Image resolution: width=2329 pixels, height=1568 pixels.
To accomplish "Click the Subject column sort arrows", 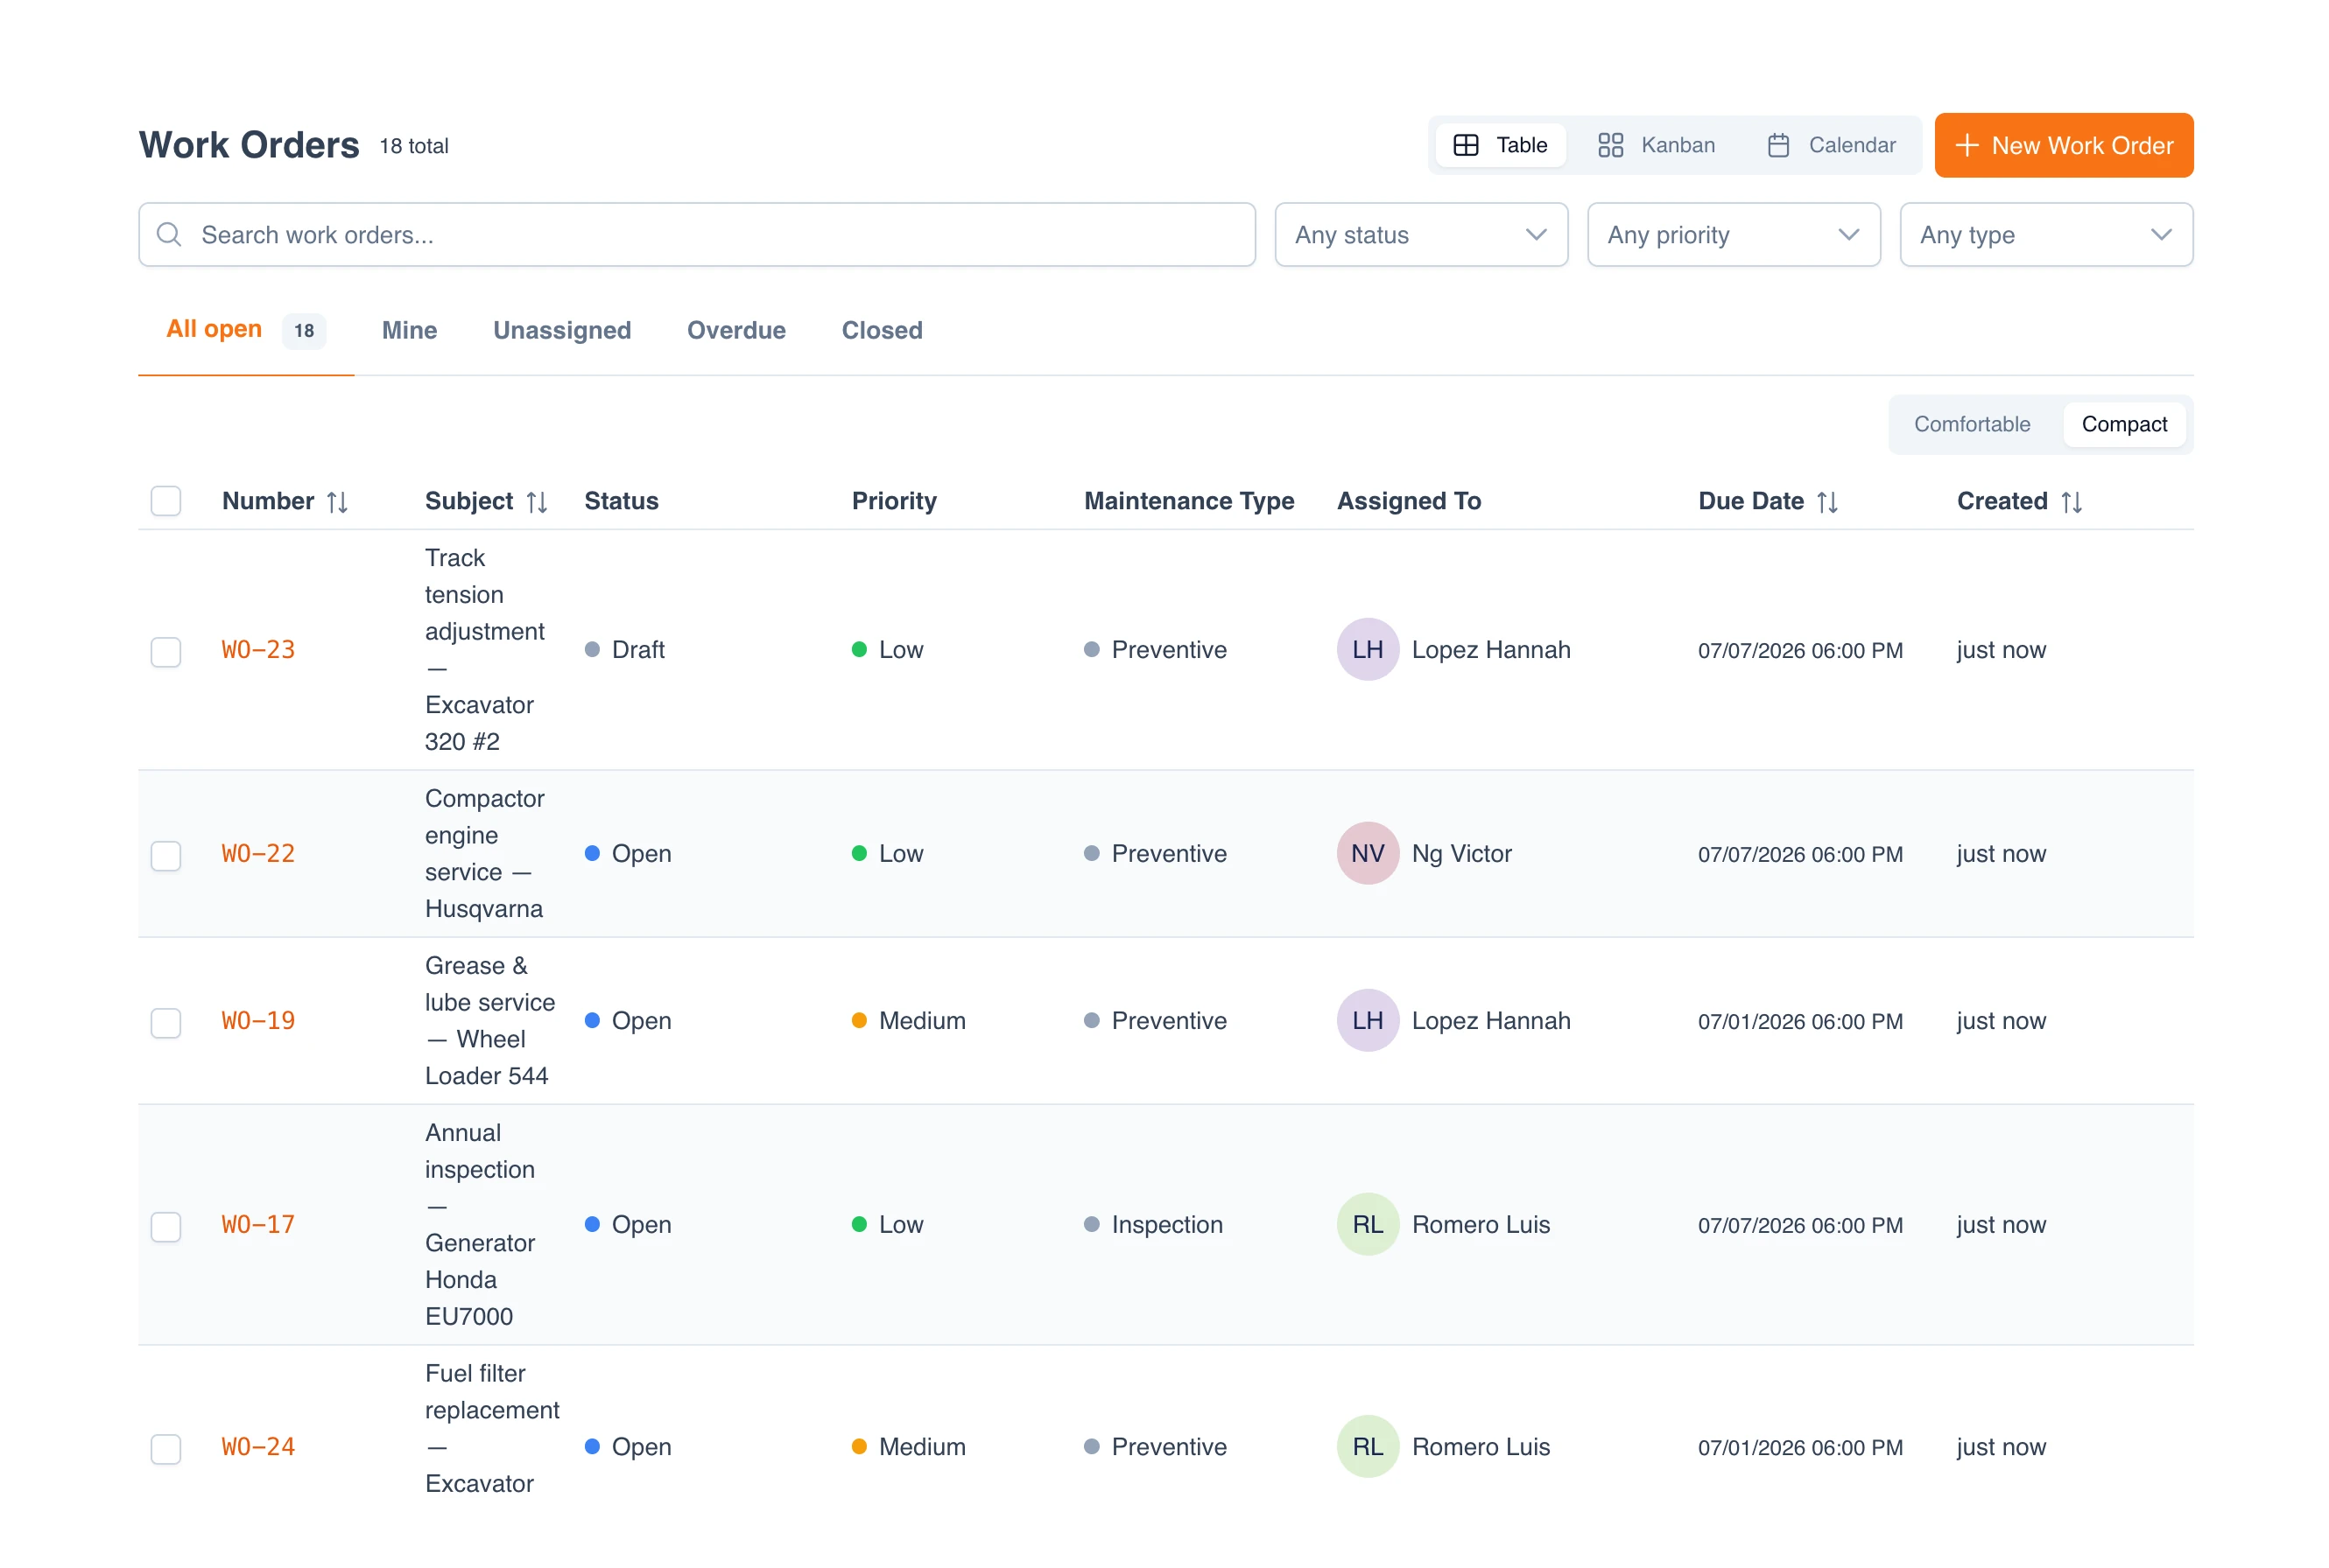I will coord(538,502).
